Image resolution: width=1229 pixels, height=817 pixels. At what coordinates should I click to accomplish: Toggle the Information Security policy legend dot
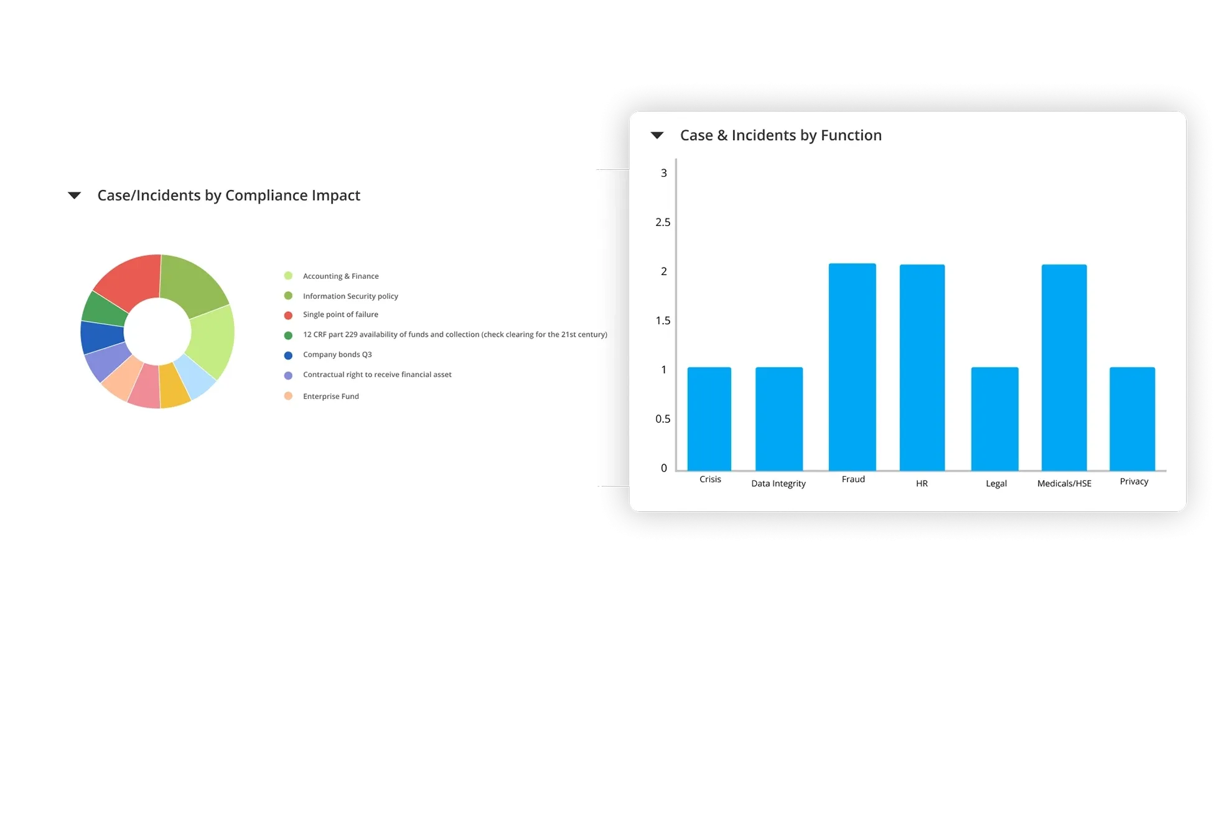click(288, 296)
